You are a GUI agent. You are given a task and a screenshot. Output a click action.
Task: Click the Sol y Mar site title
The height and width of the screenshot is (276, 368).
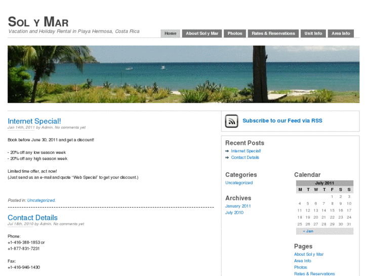(38, 22)
